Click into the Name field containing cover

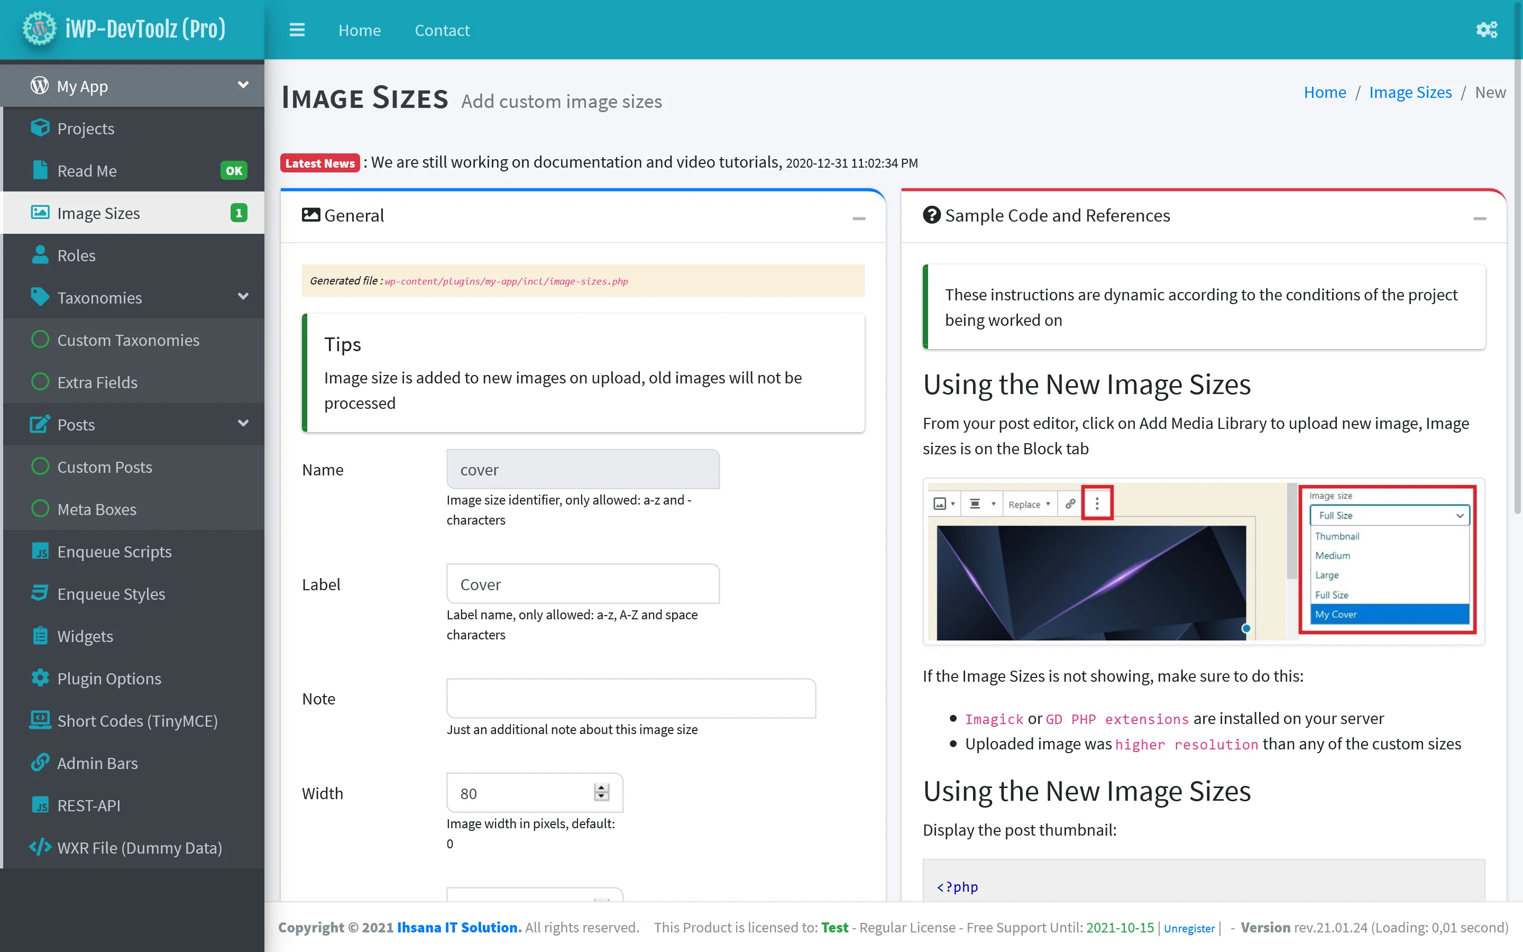[583, 469]
